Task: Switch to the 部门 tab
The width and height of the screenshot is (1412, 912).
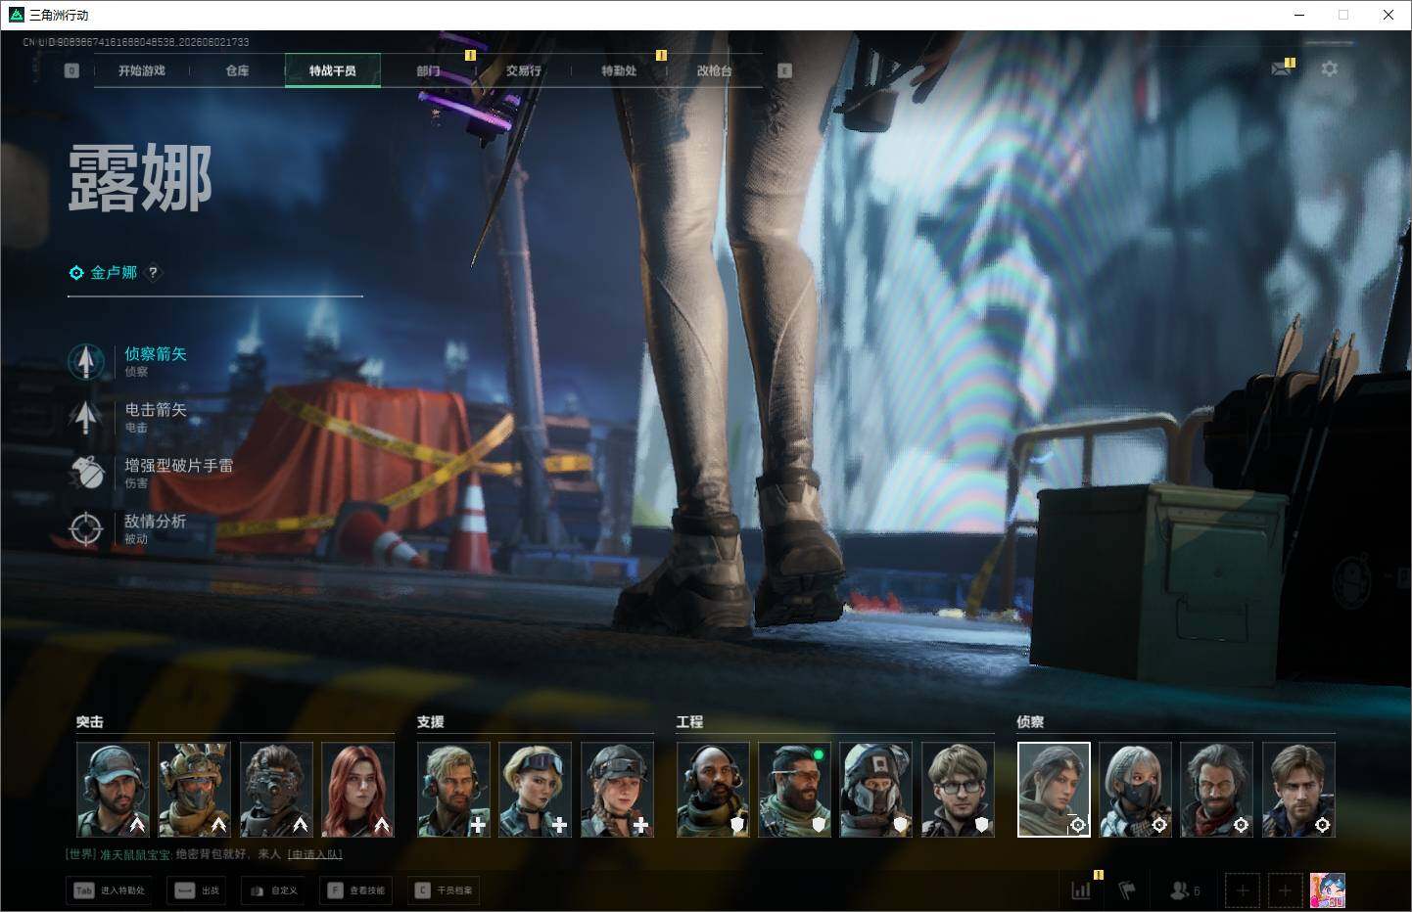Action: [x=428, y=70]
